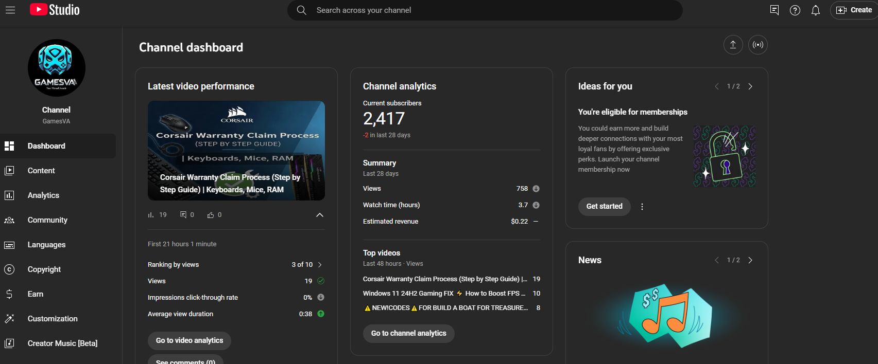Focus the Search across your channel field
The width and height of the screenshot is (878, 364).
[x=485, y=10]
